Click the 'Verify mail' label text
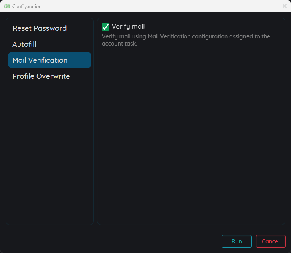 (128, 27)
